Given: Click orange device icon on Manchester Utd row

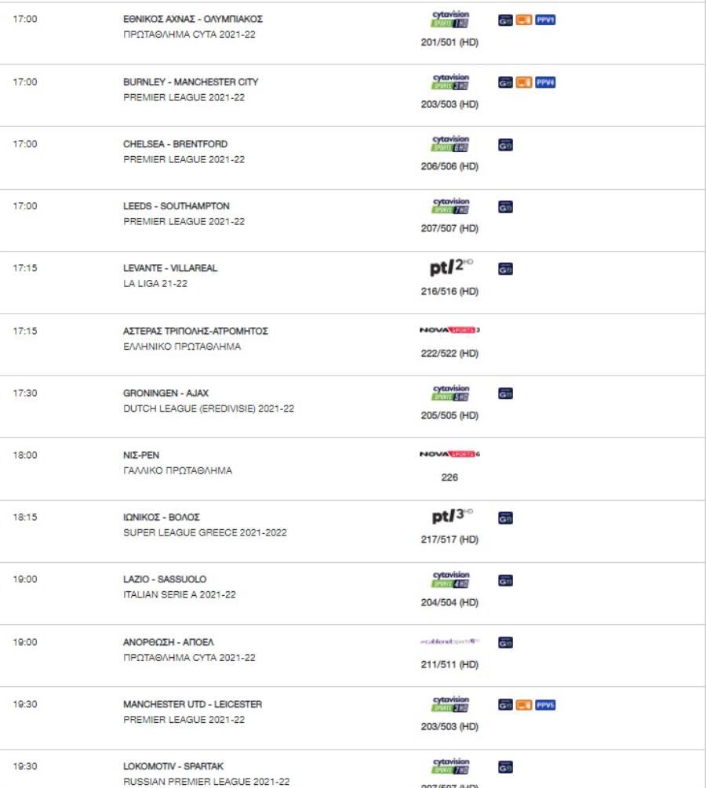Looking at the screenshot, I should [x=524, y=705].
